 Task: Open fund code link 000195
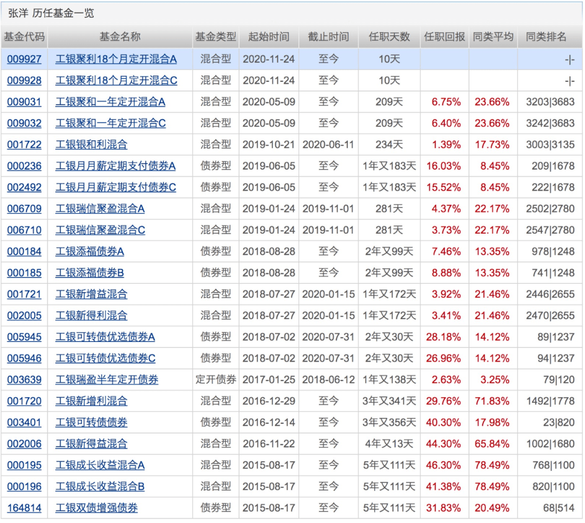pyautogui.click(x=24, y=465)
